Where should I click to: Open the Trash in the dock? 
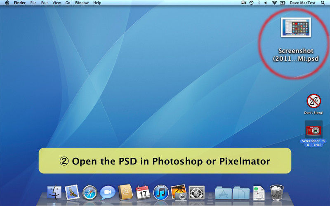click(x=276, y=192)
